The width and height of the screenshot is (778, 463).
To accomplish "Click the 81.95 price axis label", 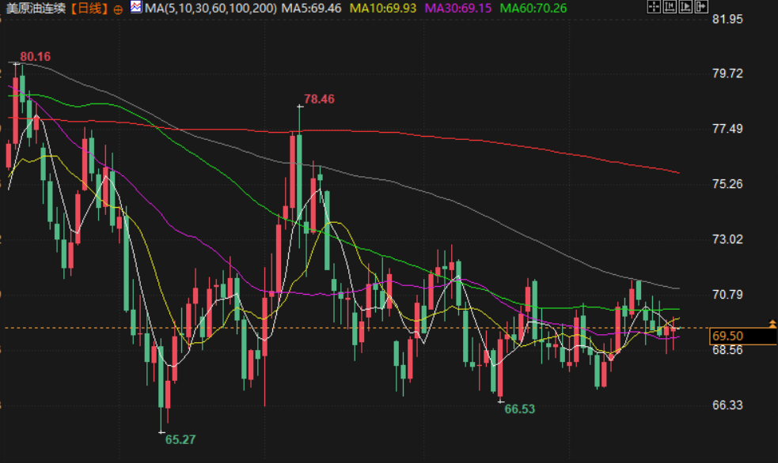I will [727, 19].
